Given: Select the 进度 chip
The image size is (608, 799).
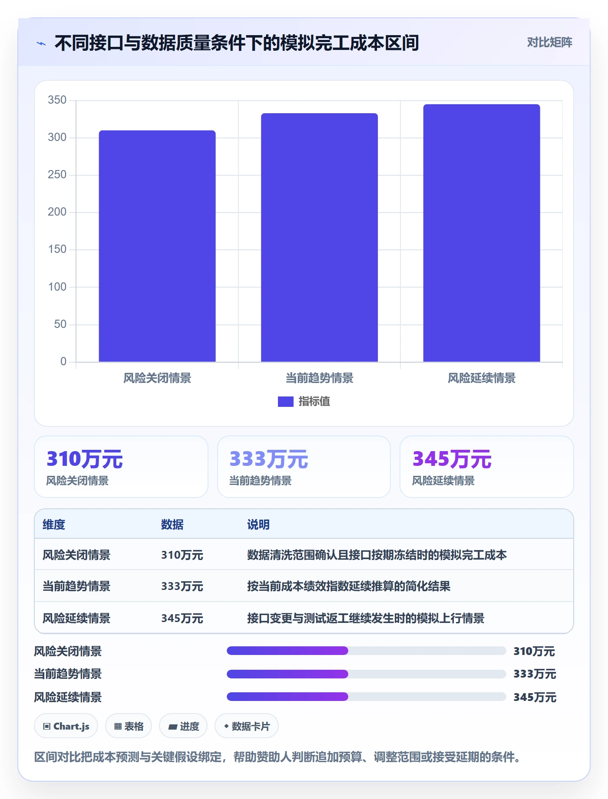Looking at the screenshot, I should (x=183, y=726).
